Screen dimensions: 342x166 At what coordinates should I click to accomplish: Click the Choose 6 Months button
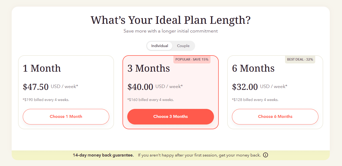(x=275, y=117)
